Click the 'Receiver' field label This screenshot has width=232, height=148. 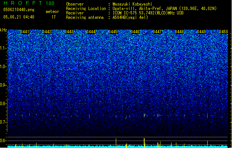(75, 13)
